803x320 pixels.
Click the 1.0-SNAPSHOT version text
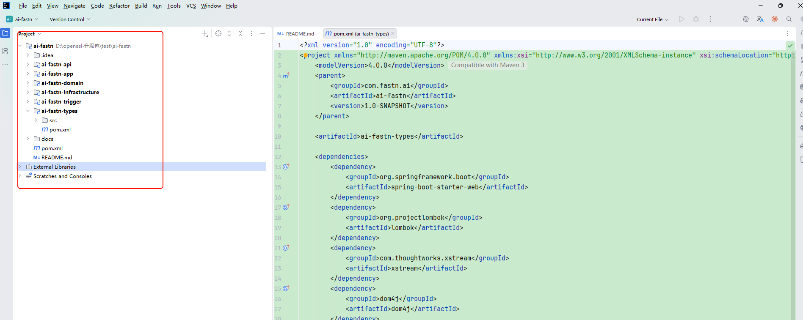pyautogui.click(x=387, y=106)
